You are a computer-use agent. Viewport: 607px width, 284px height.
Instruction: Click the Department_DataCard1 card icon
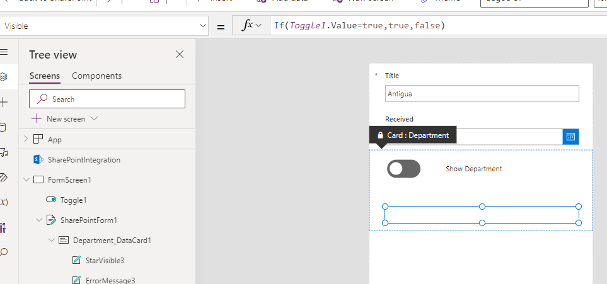click(64, 240)
